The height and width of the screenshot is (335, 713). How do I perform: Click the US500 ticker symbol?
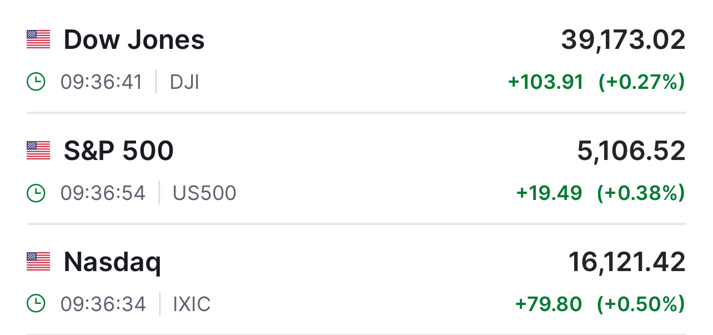pos(204,193)
